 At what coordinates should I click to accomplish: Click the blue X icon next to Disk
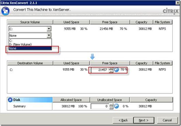10,100
